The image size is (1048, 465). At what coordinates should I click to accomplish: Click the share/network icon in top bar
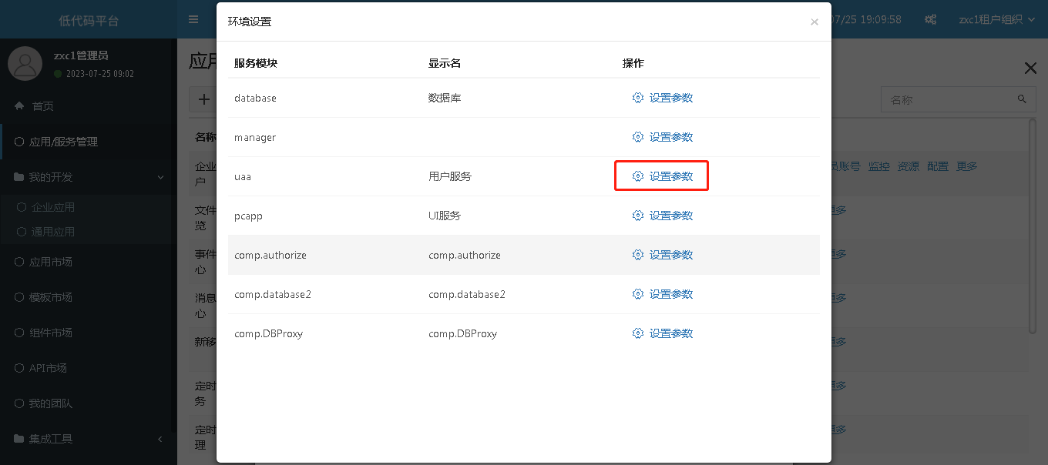pyautogui.click(x=931, y=19)
